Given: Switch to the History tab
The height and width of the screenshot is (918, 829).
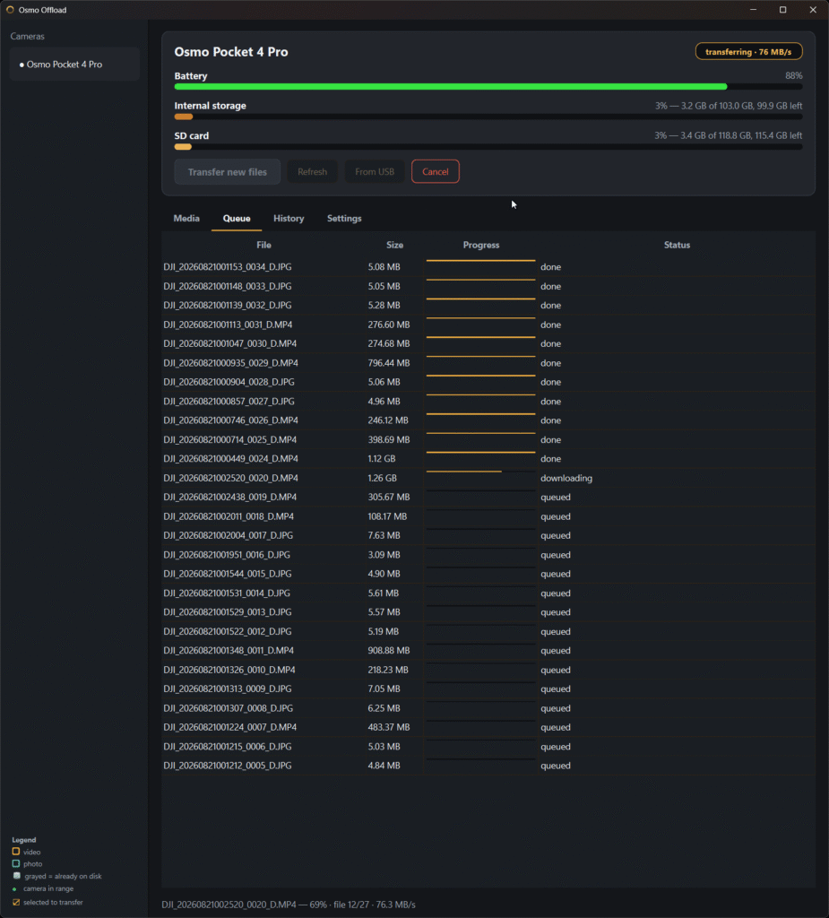Looking at the screenshot, I should coord(289,219).
